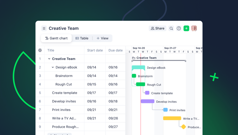This screenshot has width=238, height=135.
Task: Select the Write a TV Ad... task title
Action: (64, 118)
